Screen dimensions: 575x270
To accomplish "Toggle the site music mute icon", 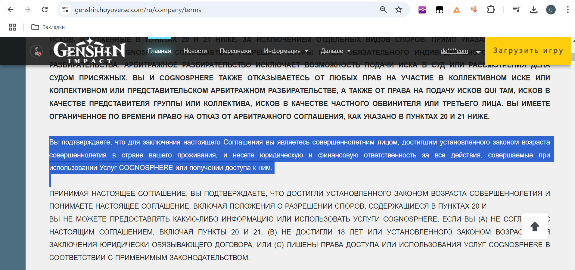I will pyautogui.click(x=37, y=51).
